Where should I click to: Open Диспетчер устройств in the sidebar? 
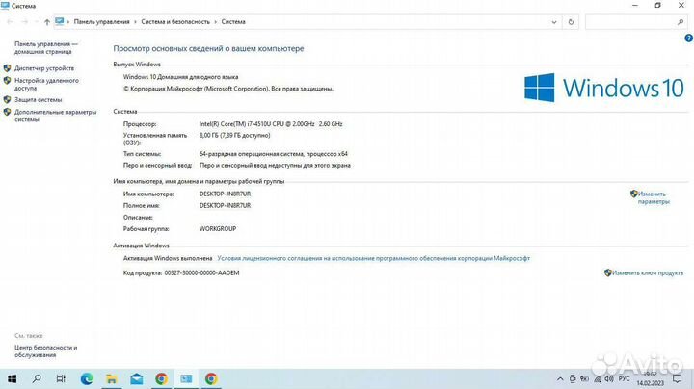click(x=44, y=68)
